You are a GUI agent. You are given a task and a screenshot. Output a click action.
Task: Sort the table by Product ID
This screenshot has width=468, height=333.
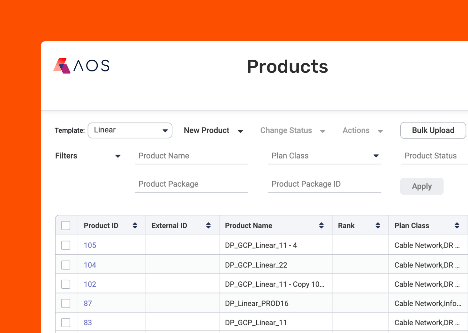135,225
